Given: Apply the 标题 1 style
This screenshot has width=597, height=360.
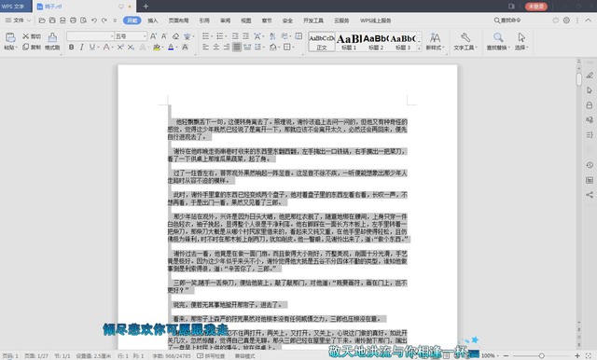Looking at the screenshot, I should [x=349, y=41].
